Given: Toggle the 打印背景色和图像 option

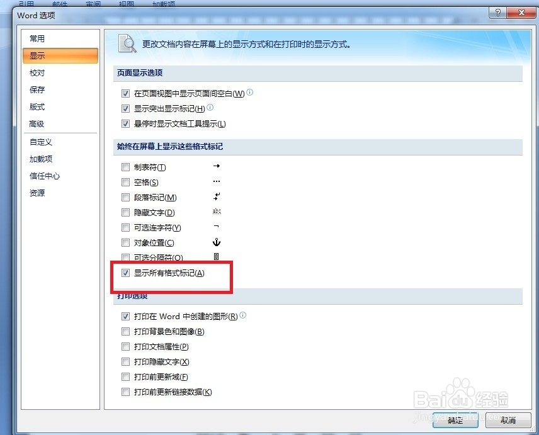Looking at the screenshot, I should pyautogui.click(x=125, y=331).
